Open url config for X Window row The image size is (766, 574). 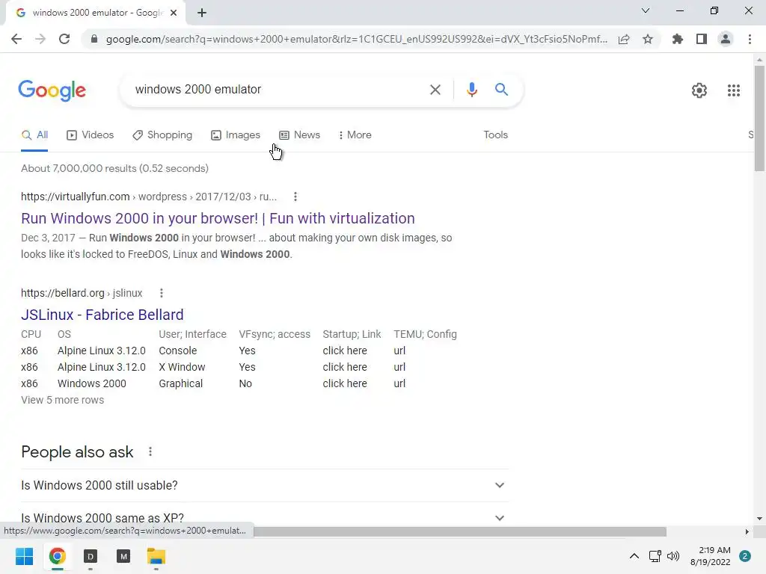399,367
